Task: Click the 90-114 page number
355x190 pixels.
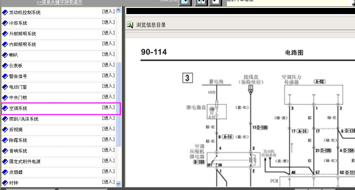Action: click(154, 52)
